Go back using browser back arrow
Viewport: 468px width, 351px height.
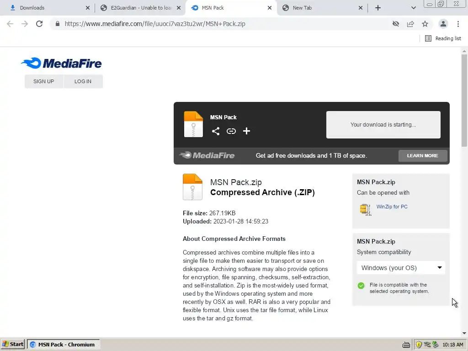(x=10, y=24)
